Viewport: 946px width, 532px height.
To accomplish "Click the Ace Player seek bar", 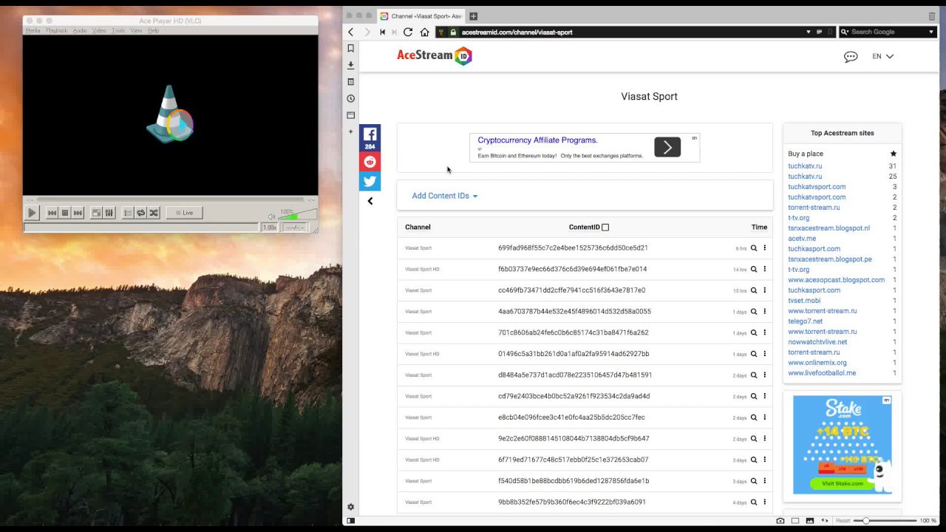I will 170,199.
